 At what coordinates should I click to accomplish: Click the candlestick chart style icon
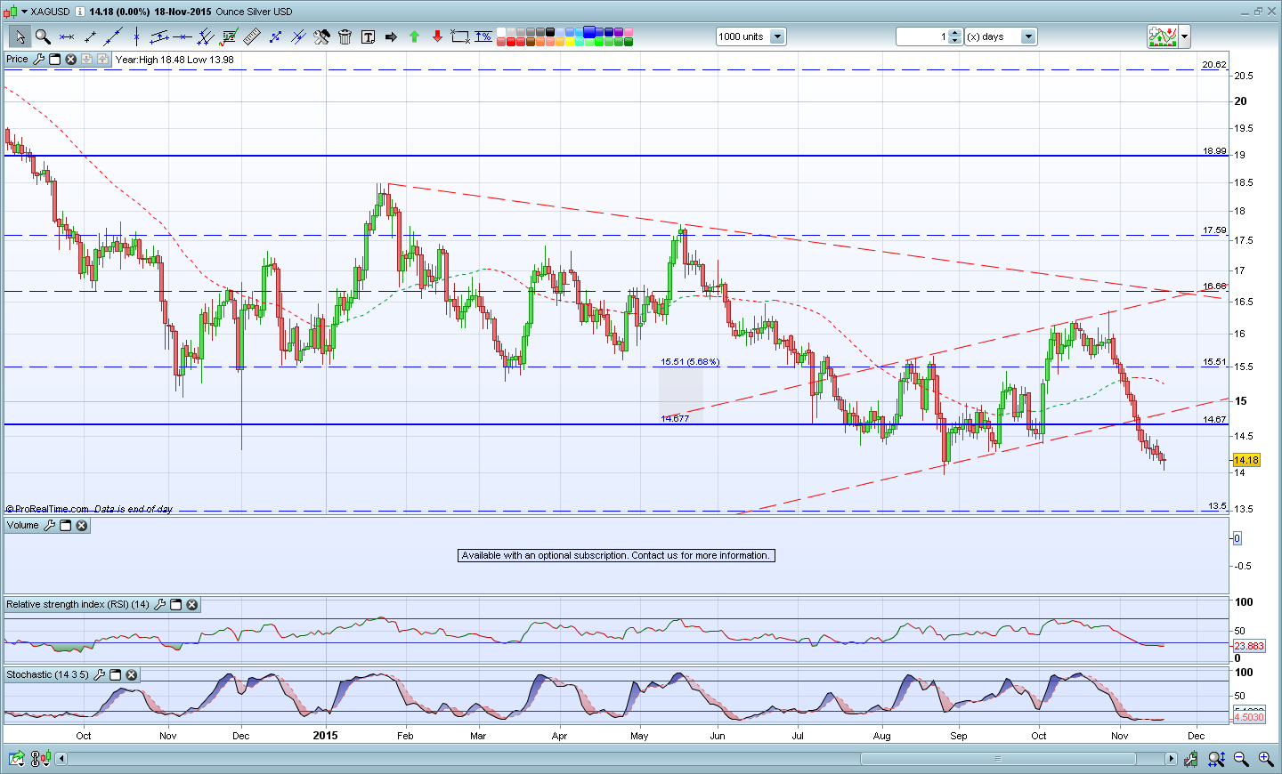(10, 12)
